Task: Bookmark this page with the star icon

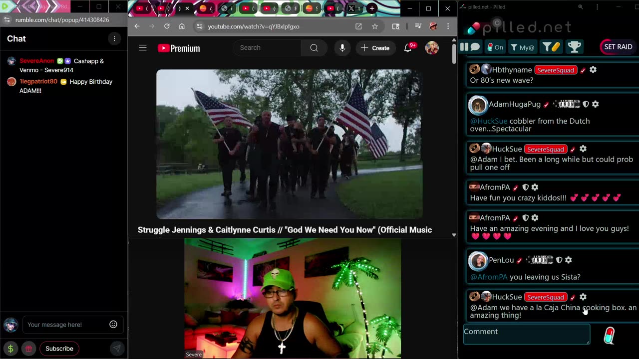Action: pyautogui.click(x=374, y=26)
